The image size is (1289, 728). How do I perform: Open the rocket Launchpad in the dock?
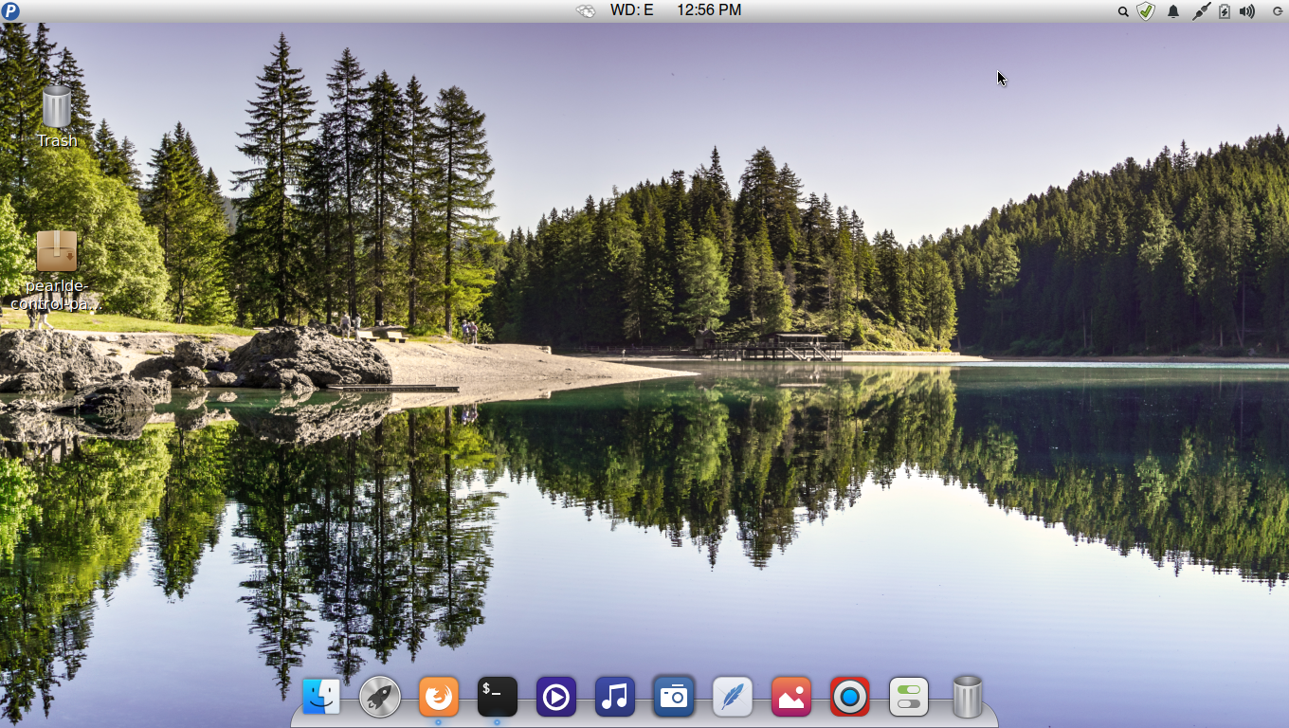pyautogui.click(x=380, y=698)
